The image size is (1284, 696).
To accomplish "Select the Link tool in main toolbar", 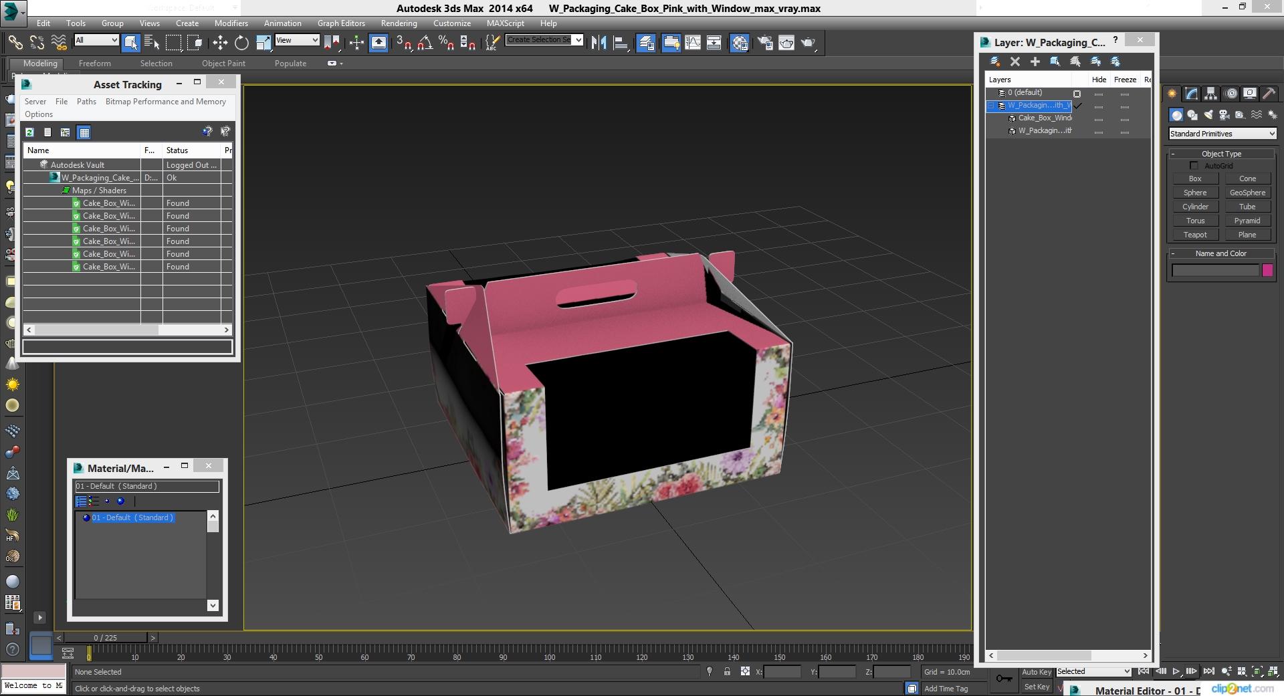I will 15,43.
